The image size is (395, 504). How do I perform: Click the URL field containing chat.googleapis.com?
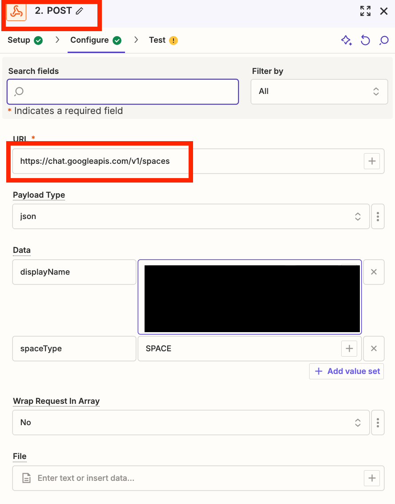pos(198,161)
